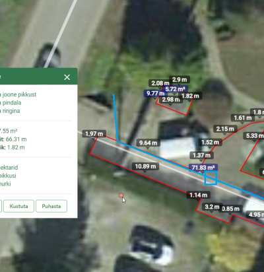Pick the 'ringina' measurement option
Screen dimensions: 264x272
11,111
